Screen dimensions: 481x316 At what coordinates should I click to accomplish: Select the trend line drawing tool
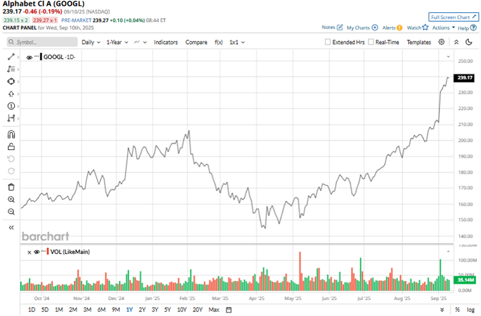coord(11,57)
